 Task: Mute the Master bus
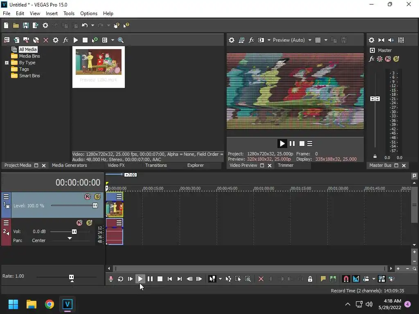(388, 59)
